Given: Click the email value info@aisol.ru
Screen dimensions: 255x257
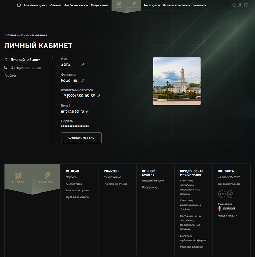Looking at the screenshot, I should [72, 112].
